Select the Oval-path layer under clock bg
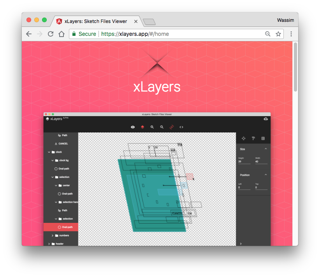Viewport: 320px width, 277px height. point(61,169)
